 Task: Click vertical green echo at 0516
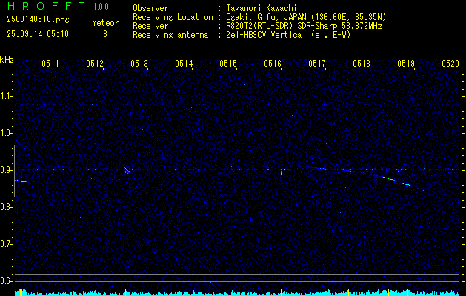pyautogui.click(x=281, y=172)
